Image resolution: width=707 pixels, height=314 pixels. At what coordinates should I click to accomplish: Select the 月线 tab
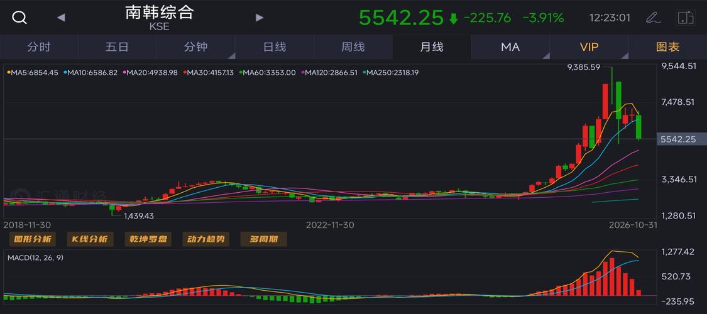tap(432, 47)
